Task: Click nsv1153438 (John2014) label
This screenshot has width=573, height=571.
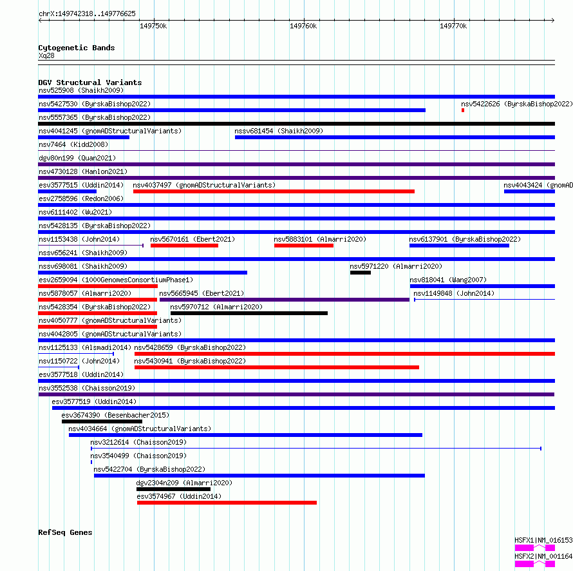Action: click(79, 239)
